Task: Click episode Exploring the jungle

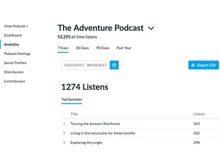Action: [x=86, y=143]
